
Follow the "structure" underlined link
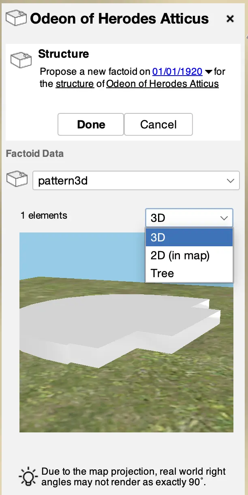coord(75,84)
